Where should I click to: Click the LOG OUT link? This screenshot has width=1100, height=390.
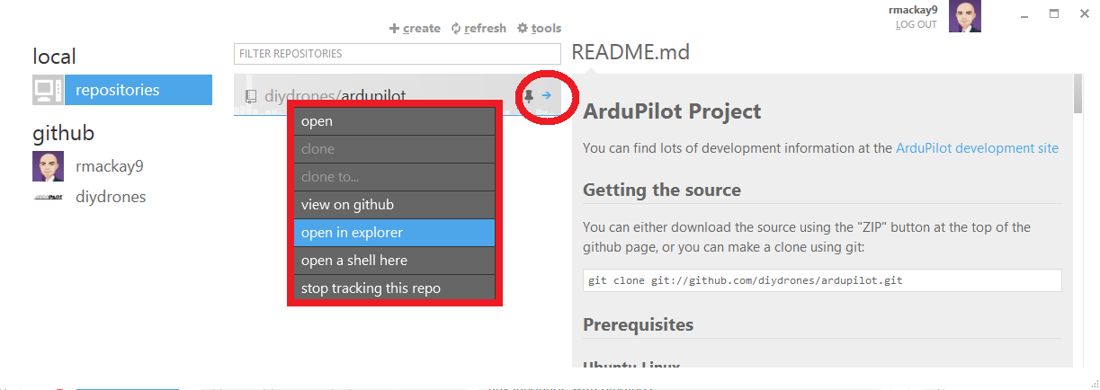click(x=916, y=24)
